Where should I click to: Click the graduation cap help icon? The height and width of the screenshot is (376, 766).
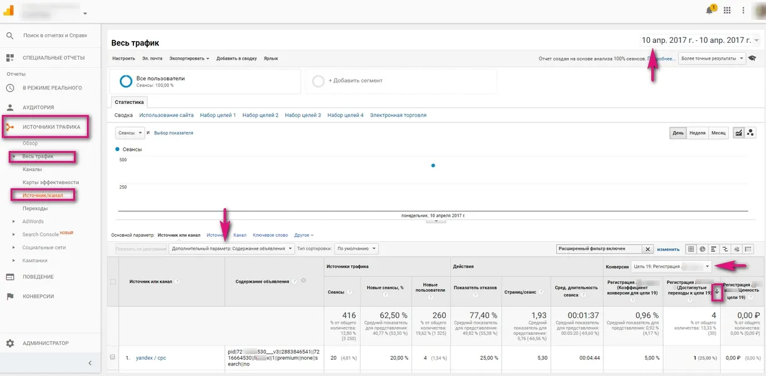pos(752,58)
